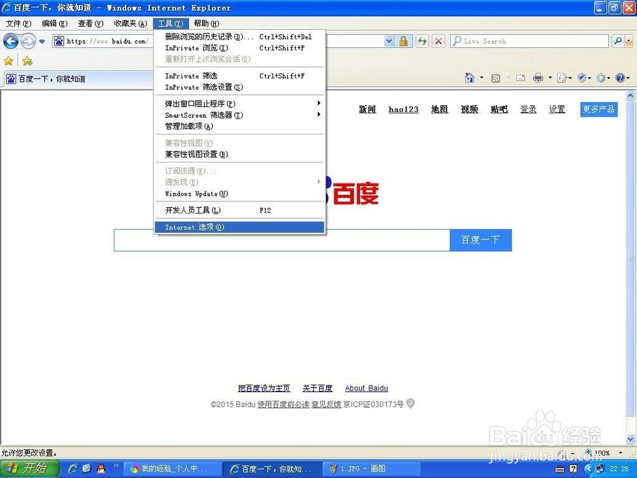
Task: Choose InPrivate 浏览 menu entry
Action: pos(240,48)
